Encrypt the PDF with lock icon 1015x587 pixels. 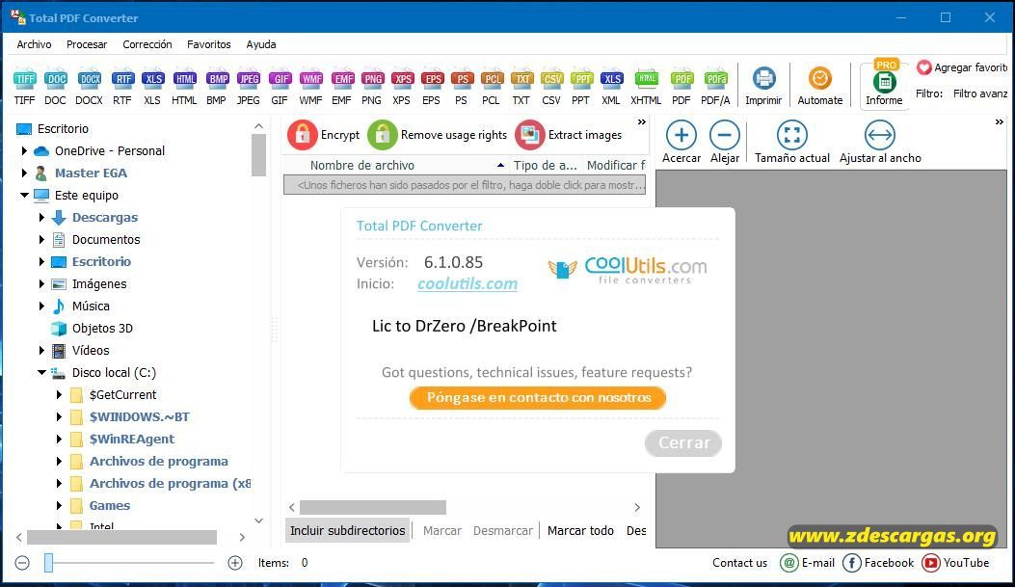point(324,135)
